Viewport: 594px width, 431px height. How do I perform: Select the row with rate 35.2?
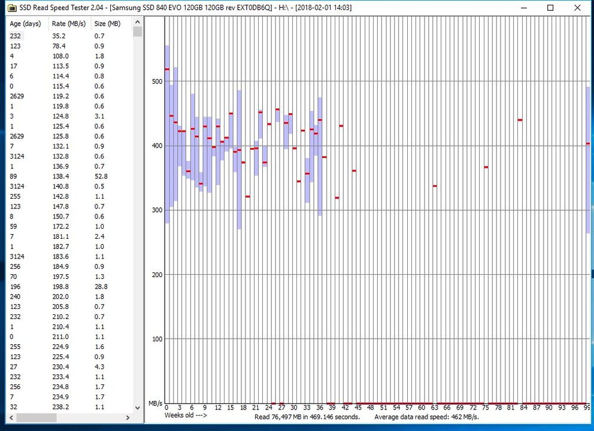click(x=70, y=36)
